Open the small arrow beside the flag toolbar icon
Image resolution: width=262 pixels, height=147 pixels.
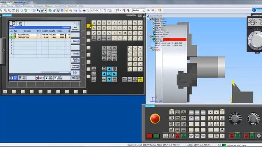click(x=120, y=10)
